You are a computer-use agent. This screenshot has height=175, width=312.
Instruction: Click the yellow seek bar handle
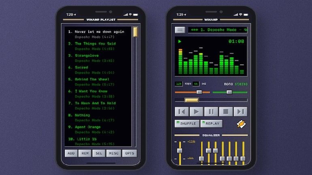tap(192, 100)
